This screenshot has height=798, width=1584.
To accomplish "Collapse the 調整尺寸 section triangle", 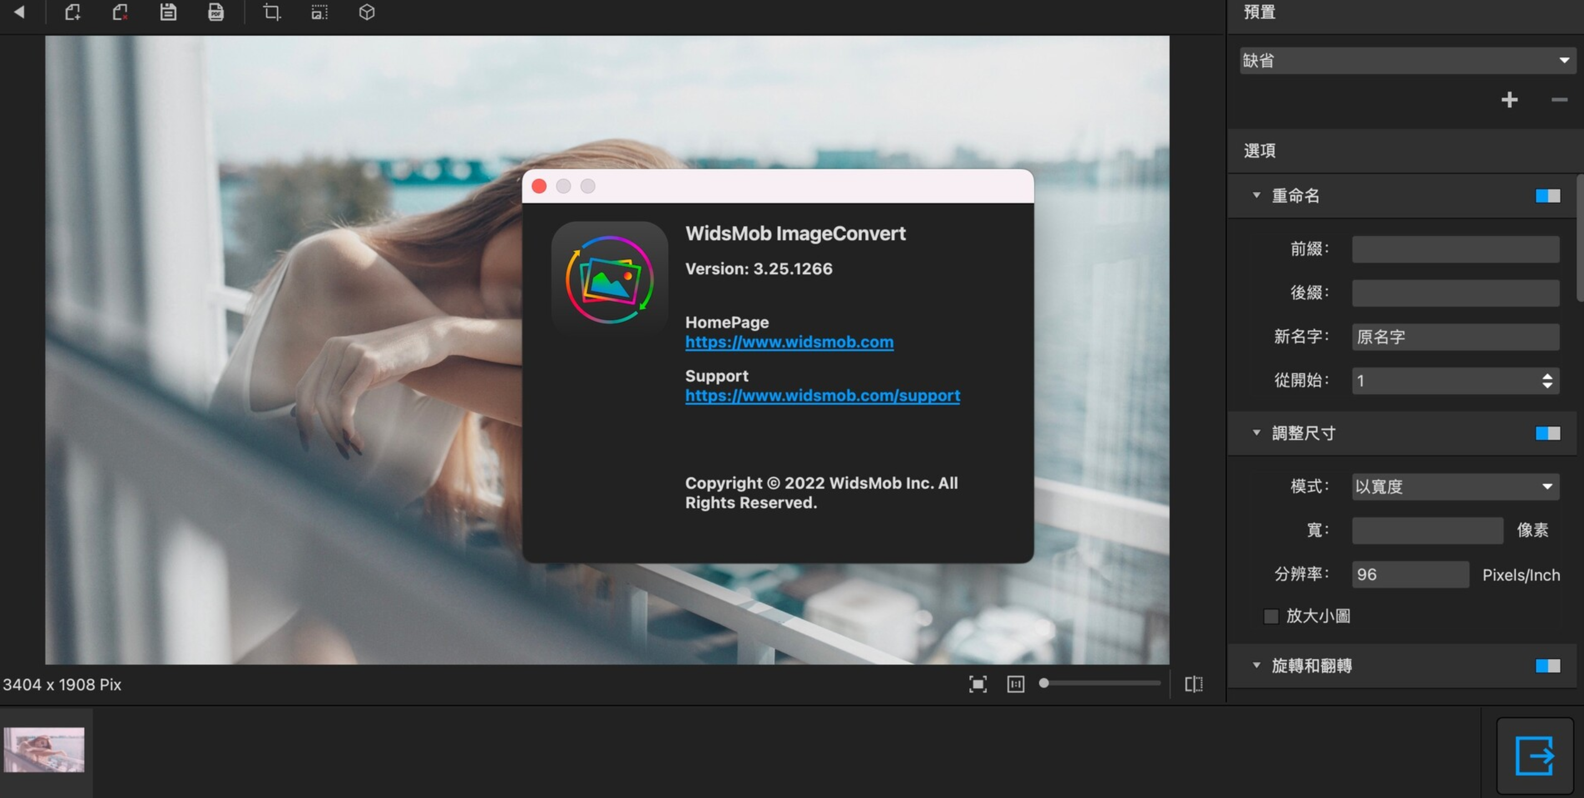I will pos(1256,432).
